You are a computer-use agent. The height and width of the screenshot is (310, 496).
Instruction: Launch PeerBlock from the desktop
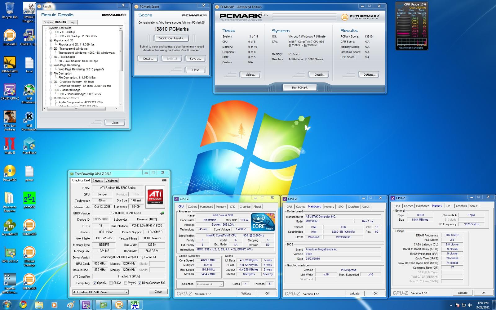29,146
